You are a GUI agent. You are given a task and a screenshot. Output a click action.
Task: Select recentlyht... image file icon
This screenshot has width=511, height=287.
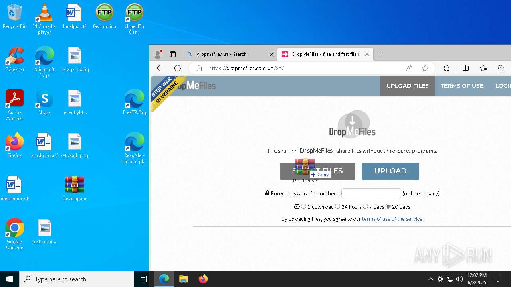tap(75, 103)
